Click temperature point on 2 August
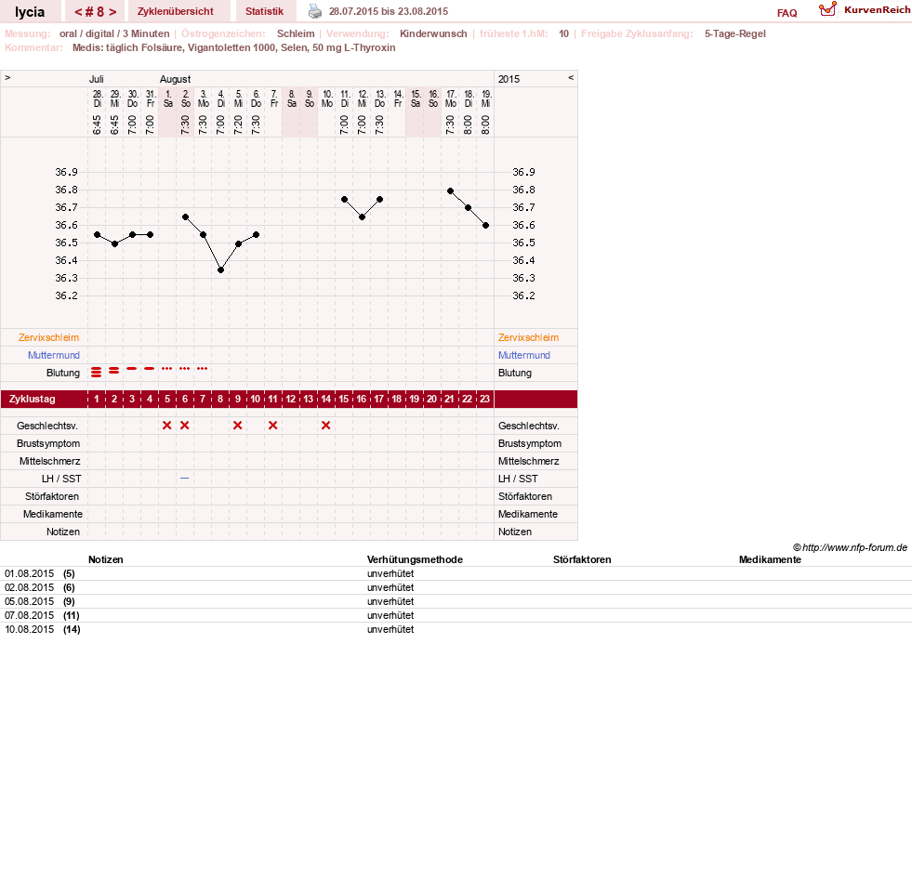Image resolution: width=912 pixels, height=893 pixels. coord(186,217)
